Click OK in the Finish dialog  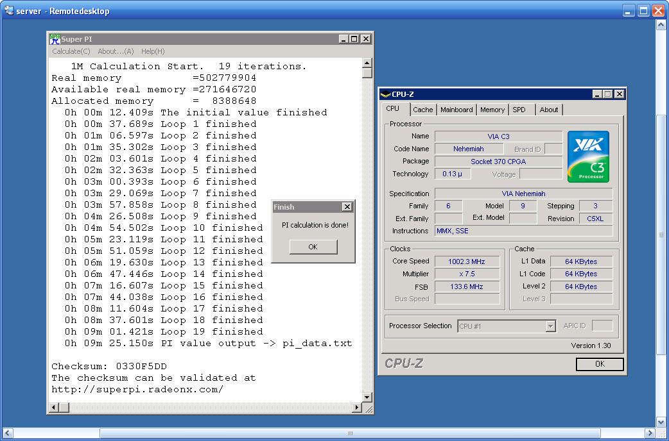click(x=313, y=247)
